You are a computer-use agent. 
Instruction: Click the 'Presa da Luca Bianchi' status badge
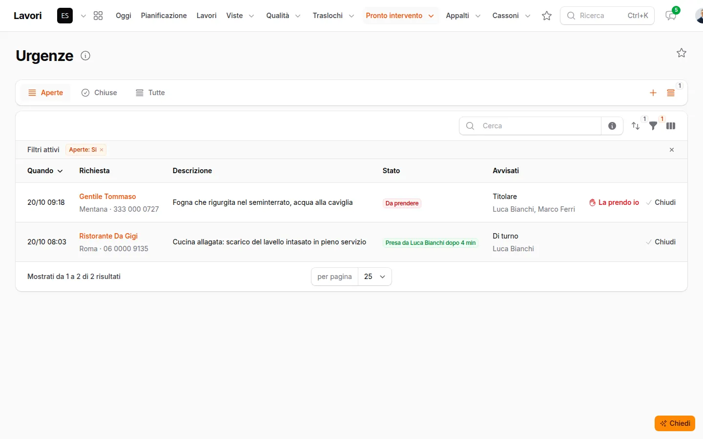(431, 243)
